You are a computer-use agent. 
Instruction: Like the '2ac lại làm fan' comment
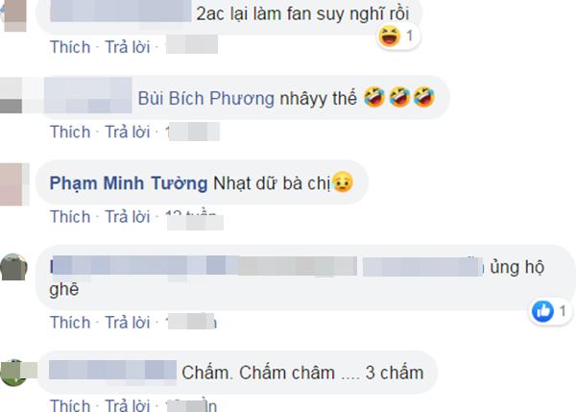pos(70,47)
